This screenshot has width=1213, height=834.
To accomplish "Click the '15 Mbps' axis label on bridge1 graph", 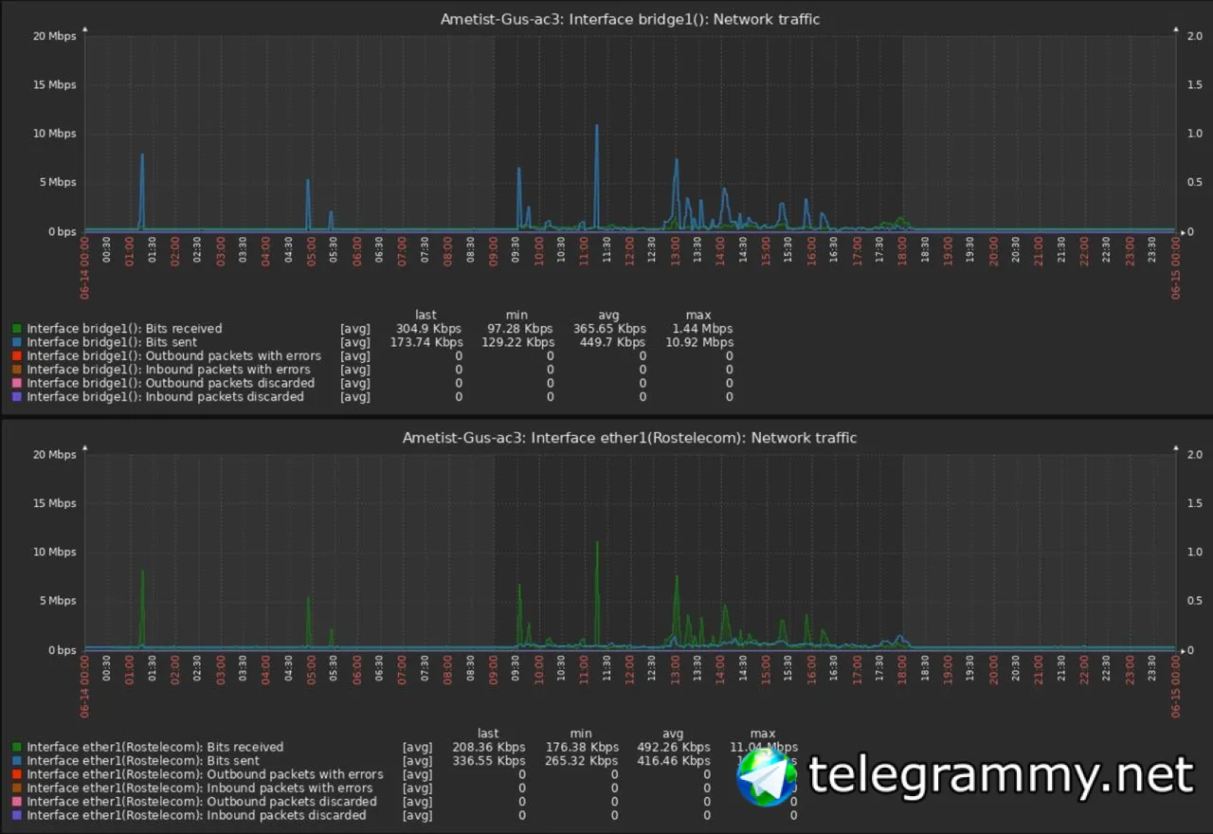I will pyautogui.click(x=54, y=85).
